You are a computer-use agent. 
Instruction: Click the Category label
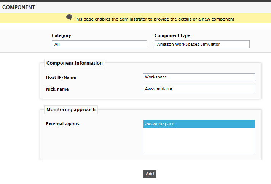(61, 35)
